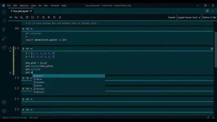
Task: Click run-by-line icon on the import cell
Action: coord(27,29)
